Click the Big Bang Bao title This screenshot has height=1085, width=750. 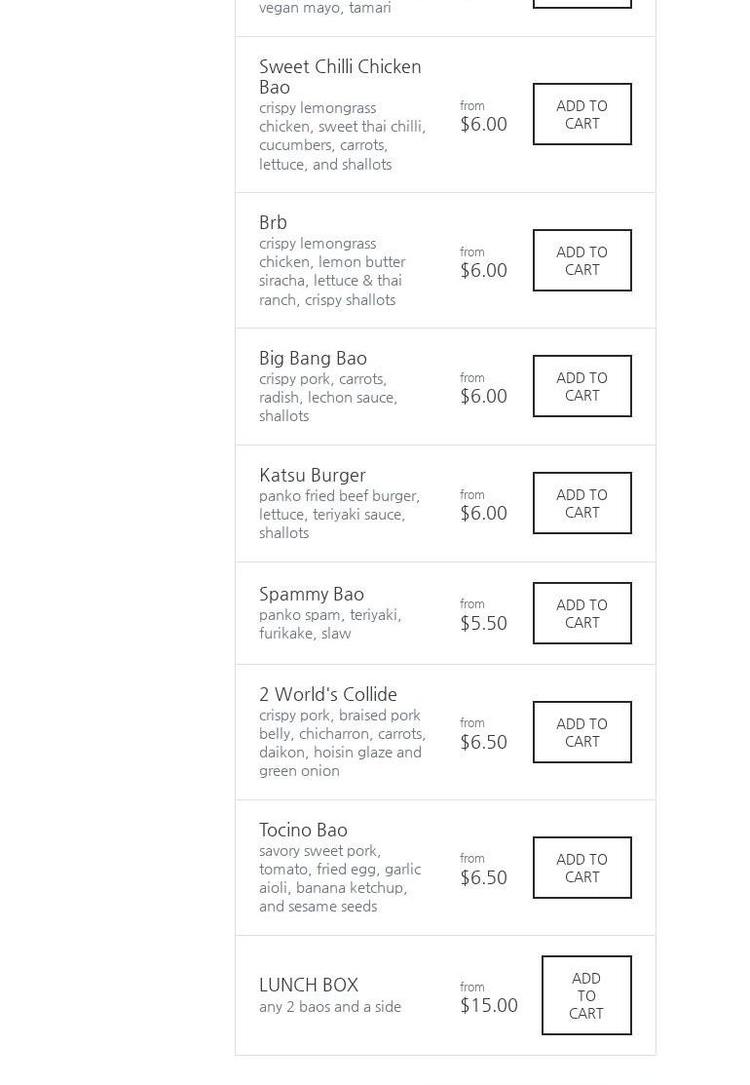point(313,358)
